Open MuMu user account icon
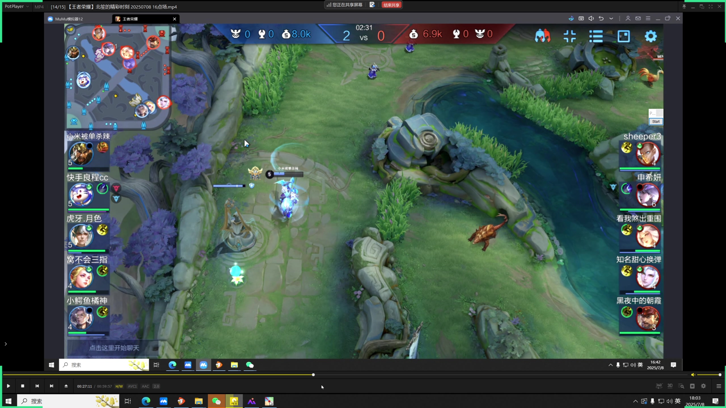The height and width of the screenshot is (408, 726). tap(628, 18)
